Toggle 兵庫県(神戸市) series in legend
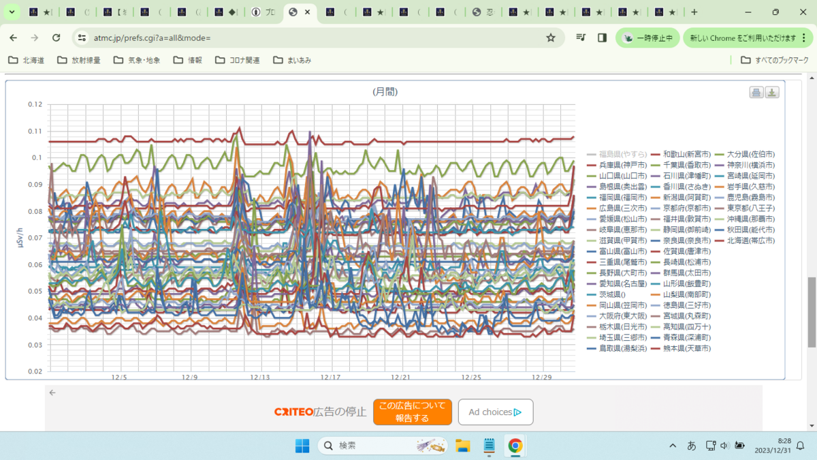The height and width of the screenshot is (460, 817). tap(615, 166)
